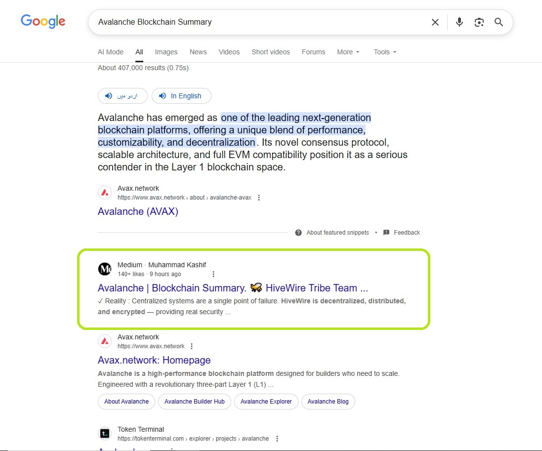The width and height of the screenshot is (542, 451).
Task: Play snippet audio in Urdu
Action: (123, 96)
